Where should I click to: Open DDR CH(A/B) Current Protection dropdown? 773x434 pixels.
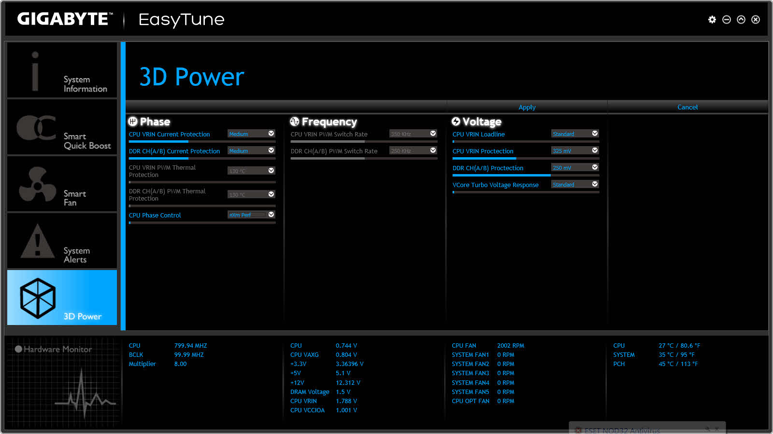click(x=251, y=150)
